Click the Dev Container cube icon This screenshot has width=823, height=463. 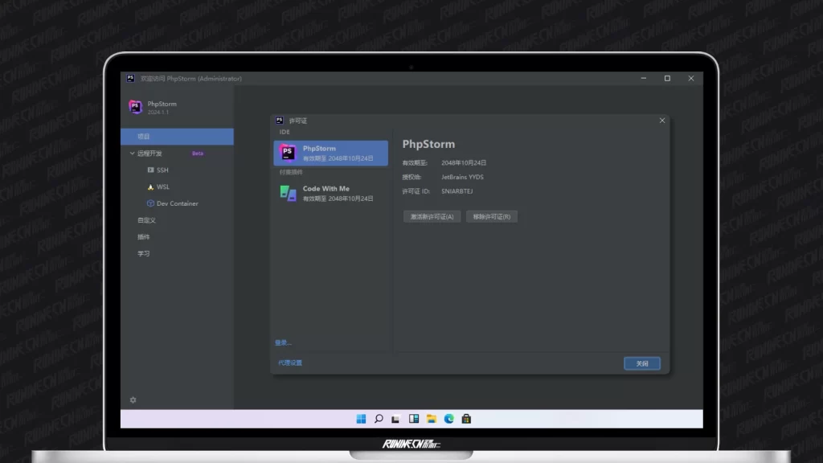click(150, 203)
